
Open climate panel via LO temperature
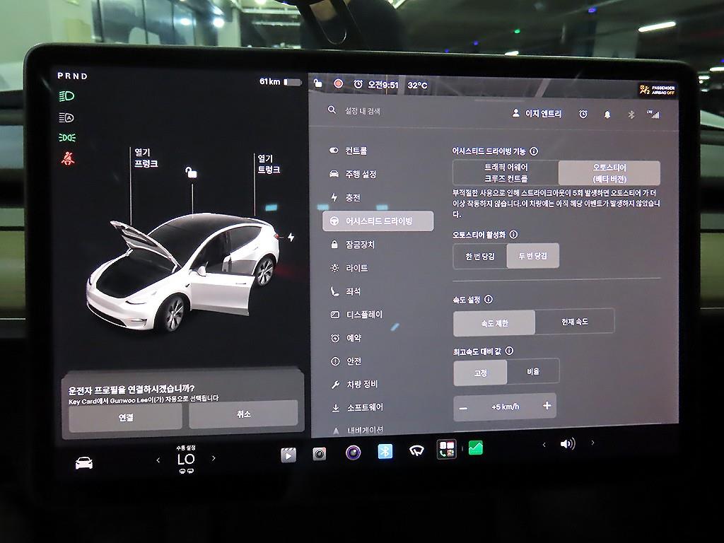(x=186, y=459)
